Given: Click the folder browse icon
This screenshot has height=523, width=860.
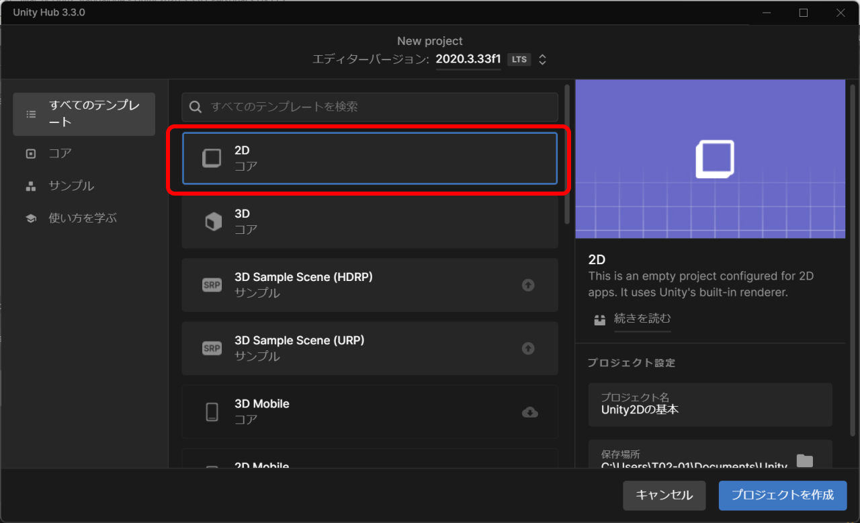Looking at the screenshot, I should tap(804, 460).
